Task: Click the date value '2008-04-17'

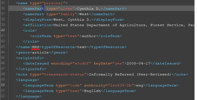Action: (x=139, y=63)
